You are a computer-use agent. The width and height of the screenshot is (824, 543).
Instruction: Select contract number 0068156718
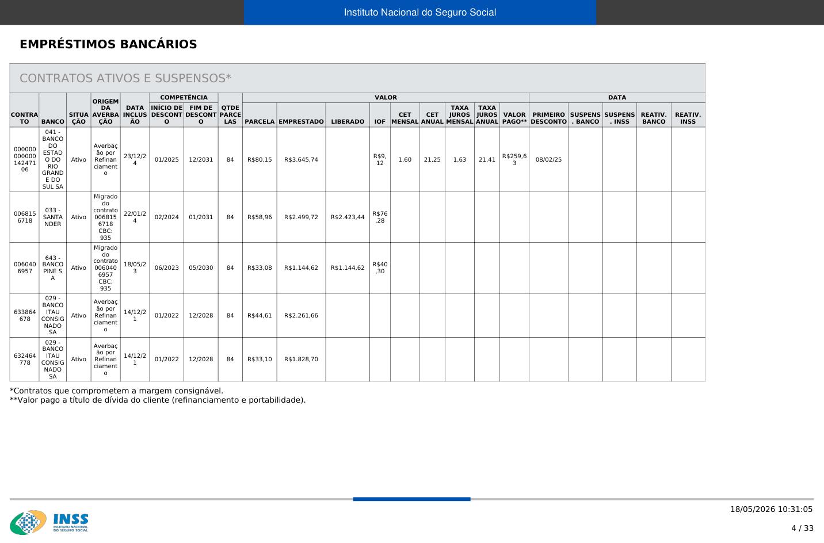tap(25, 217)
